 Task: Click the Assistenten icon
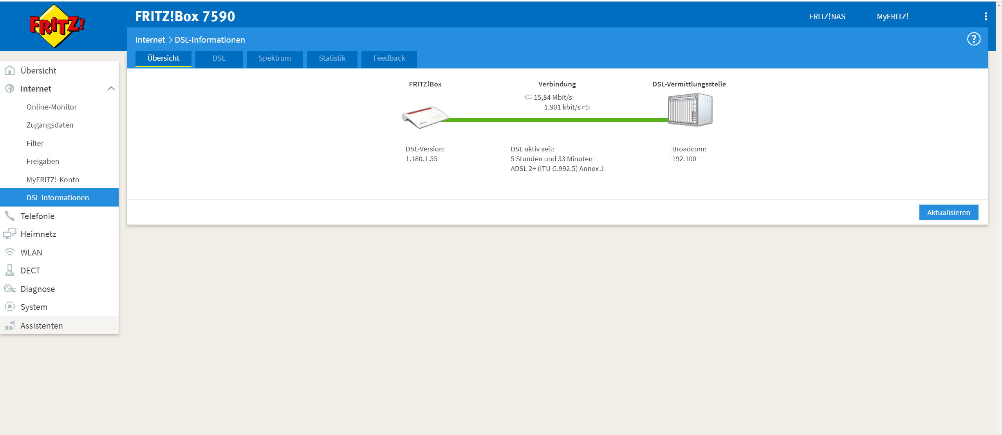(10, 325)
